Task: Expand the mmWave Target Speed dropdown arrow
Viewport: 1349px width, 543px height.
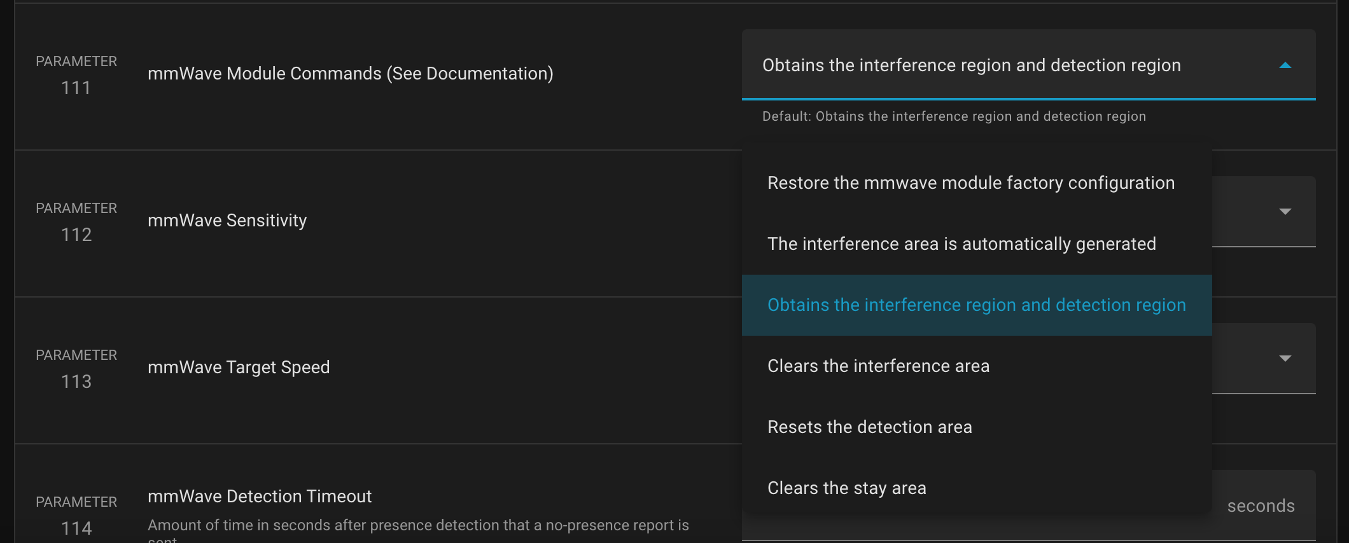Action: click(x=1285, y=359)
